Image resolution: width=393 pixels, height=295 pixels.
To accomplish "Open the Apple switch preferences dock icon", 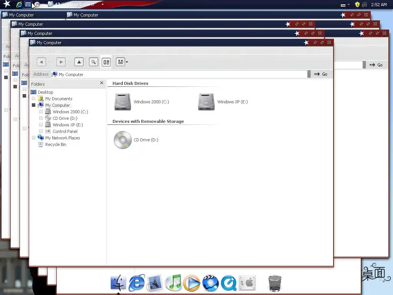I will click(x=247, y=283).
